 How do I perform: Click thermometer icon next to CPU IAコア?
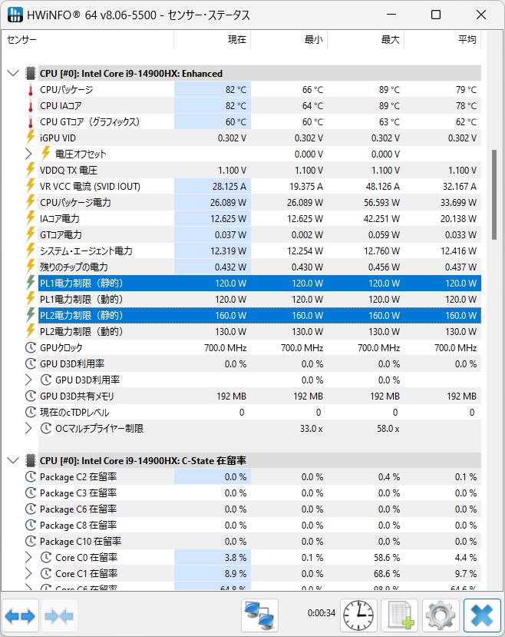click(x=31, y=106)
